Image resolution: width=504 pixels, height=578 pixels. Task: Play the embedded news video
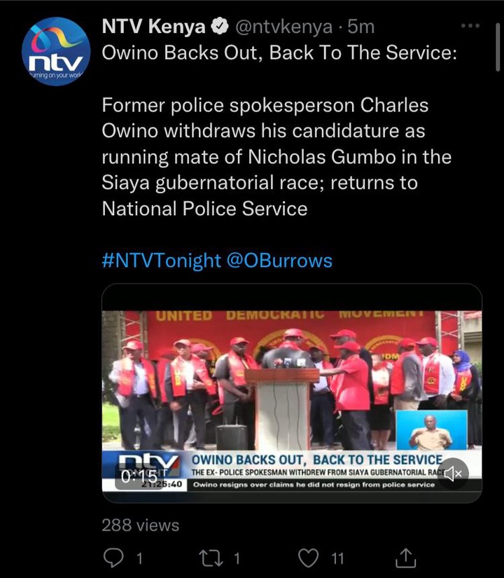(292, 393)
